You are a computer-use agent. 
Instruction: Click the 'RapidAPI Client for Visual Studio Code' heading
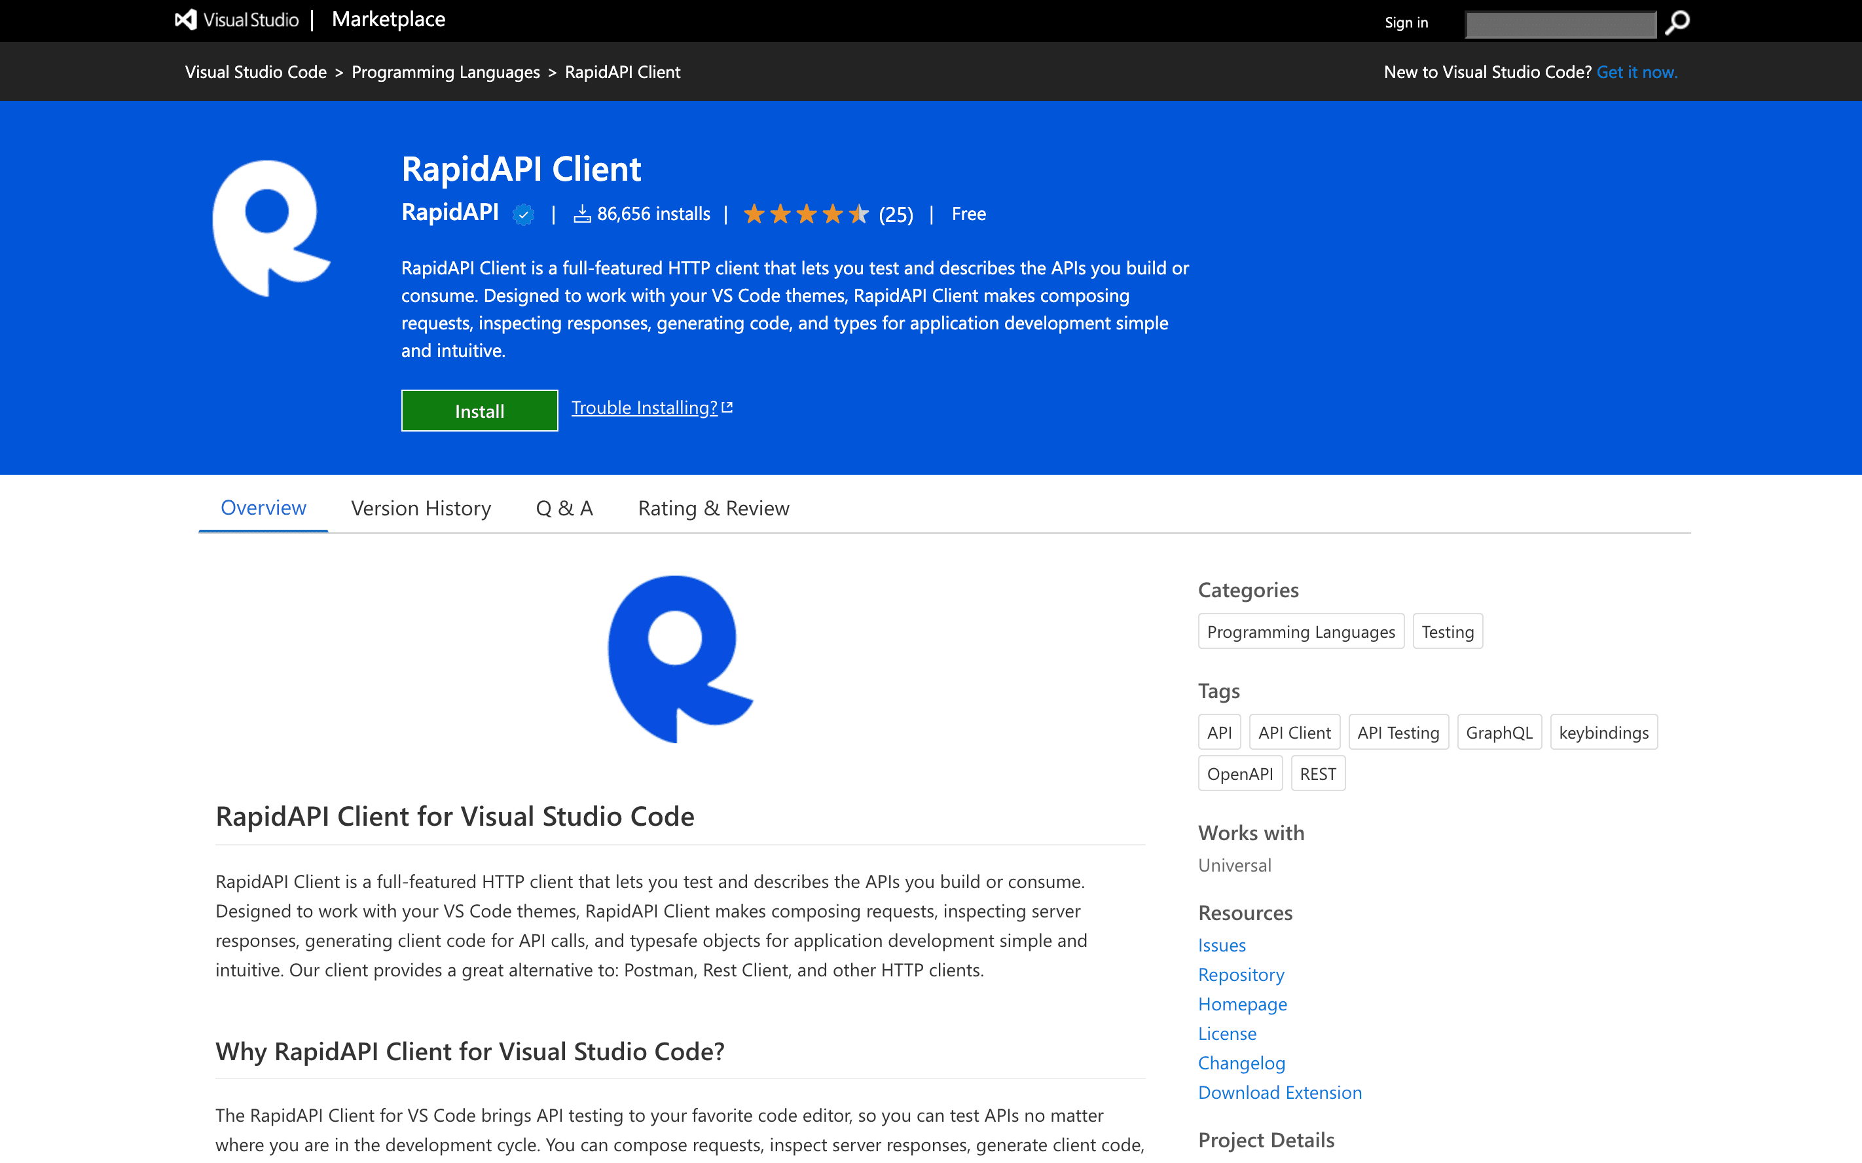click(455, 816)
